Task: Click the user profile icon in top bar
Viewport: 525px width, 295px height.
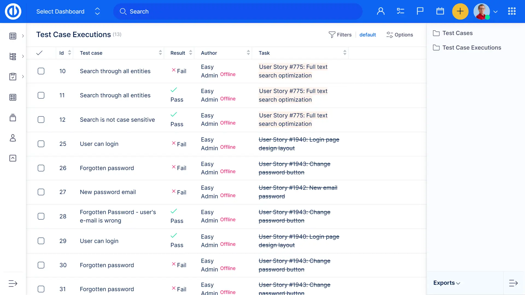Action: click(x=381, y=11)
